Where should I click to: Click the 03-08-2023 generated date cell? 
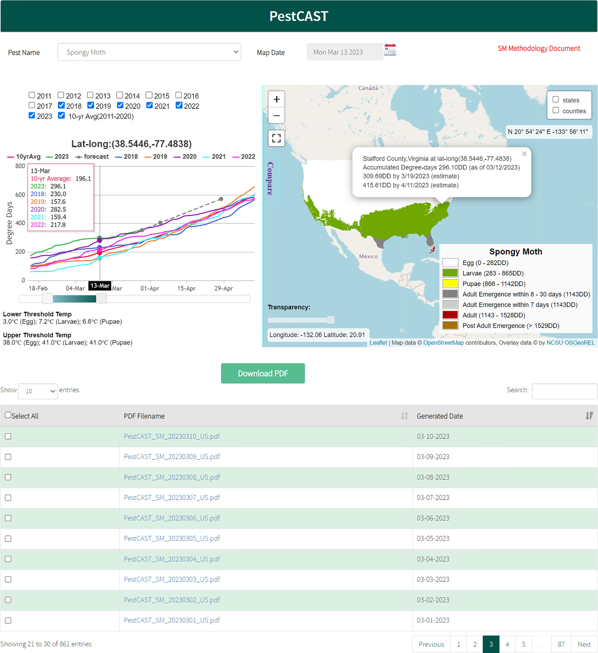pyautogui.click(x=505, y=478)
